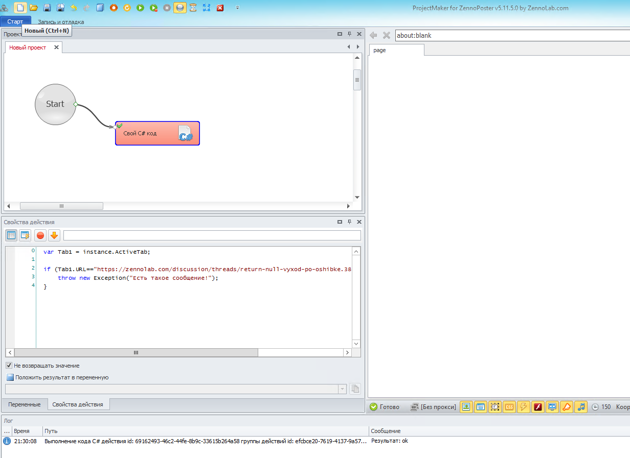Click the project canvas horizontal scrollbar thumb
The height and width of the screenshot is (458, 630).
pos(61,206)
